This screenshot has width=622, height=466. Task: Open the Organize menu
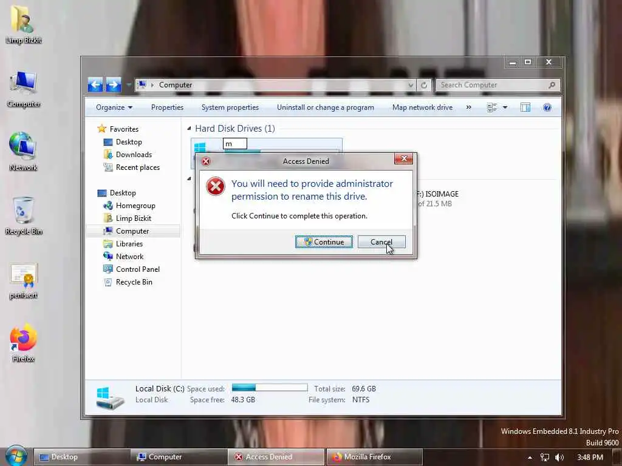tap(114, 107)
